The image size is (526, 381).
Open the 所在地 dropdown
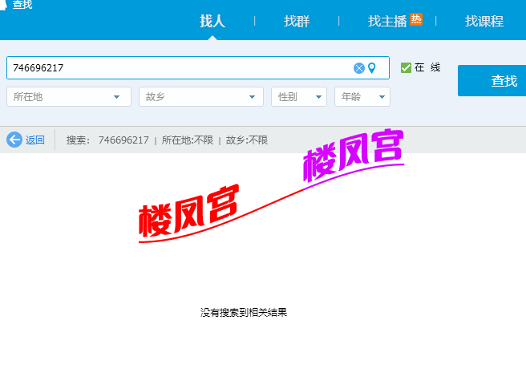pos(68,97)
